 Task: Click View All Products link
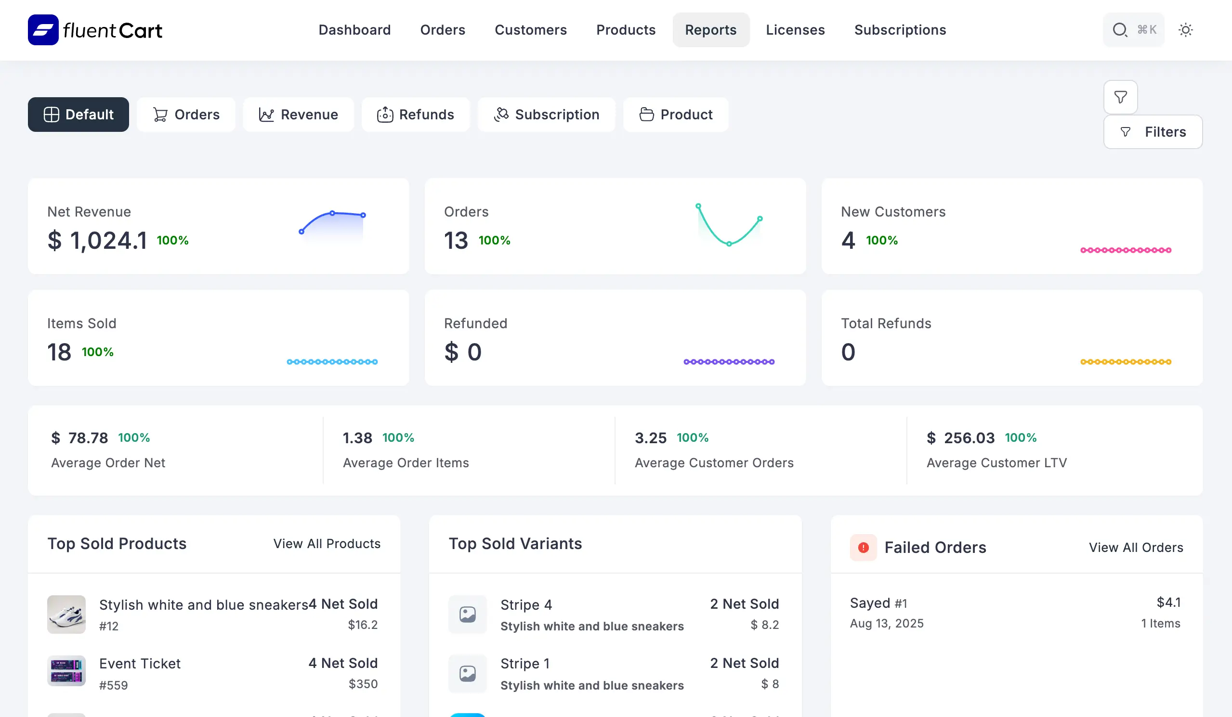327,544
